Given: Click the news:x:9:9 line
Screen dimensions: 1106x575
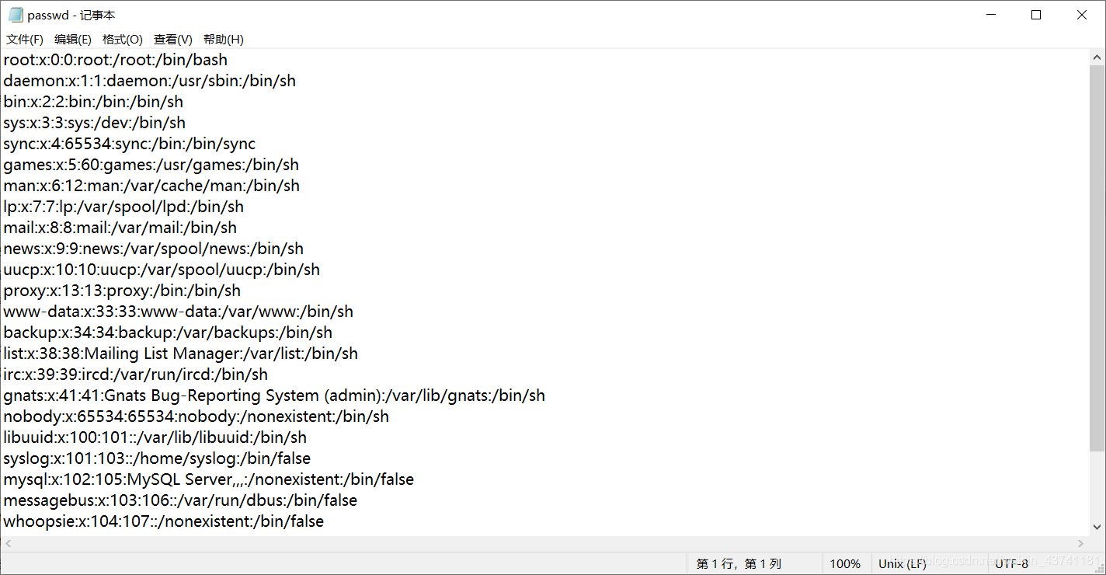Looking at the screenshot, I should (x=154, y=249).
